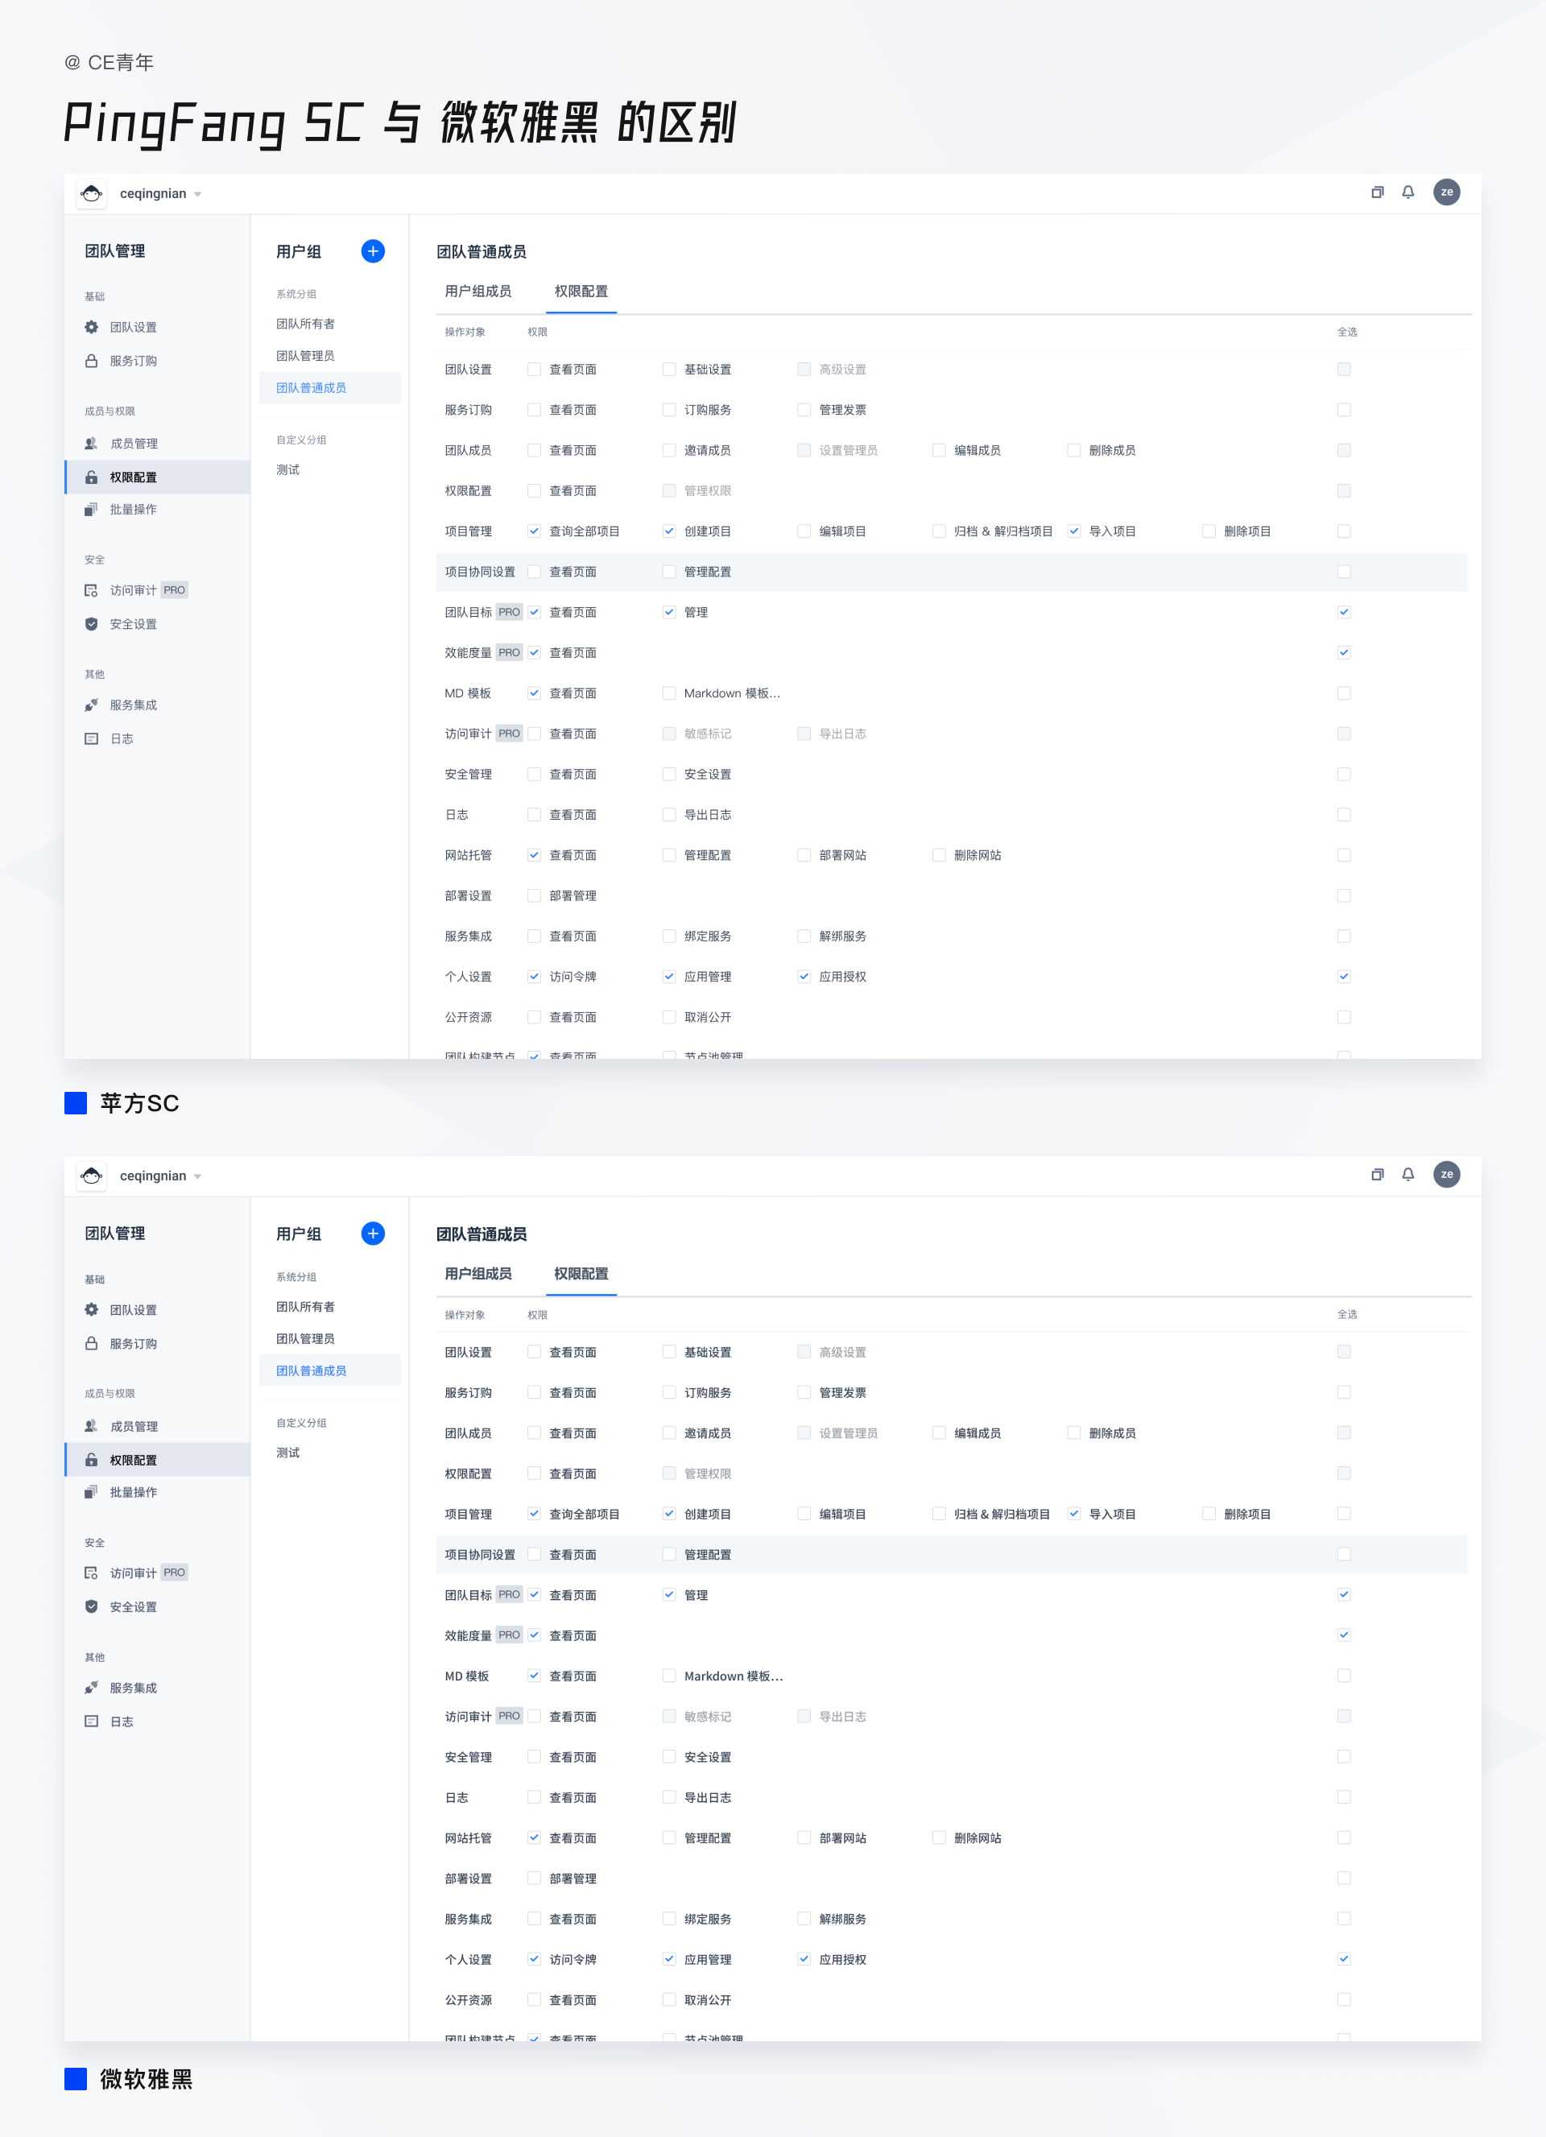Click the 权限配置 lock icon in 微软雅黑 sidebar
The width and height of the screenshot is (1546, 2137).
[x=91, y=1460]
